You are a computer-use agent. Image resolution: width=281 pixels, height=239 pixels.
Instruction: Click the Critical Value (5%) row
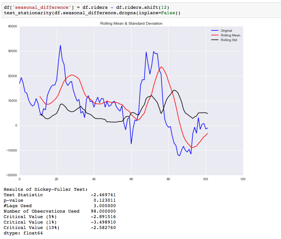click(x=60, y=217)
